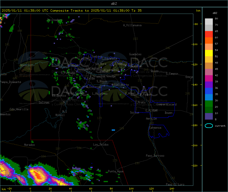Click the Nihuil map label
This screenshot has width=228, height=192.
[x=60, y=115]
